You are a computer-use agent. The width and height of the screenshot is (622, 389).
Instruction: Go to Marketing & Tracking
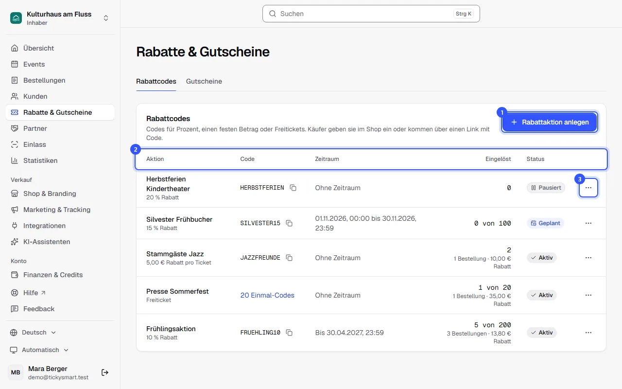60,210
